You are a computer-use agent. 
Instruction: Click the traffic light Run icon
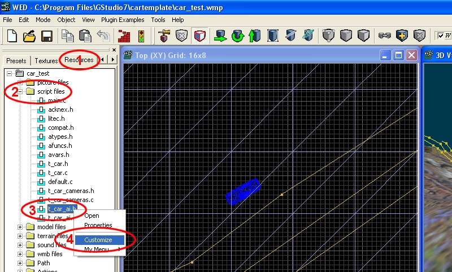140,36
